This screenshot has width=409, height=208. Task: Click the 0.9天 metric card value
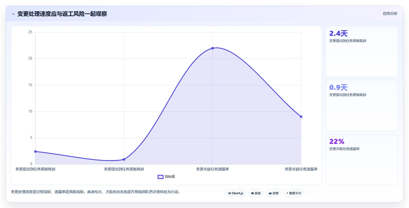tap(339, 88)
